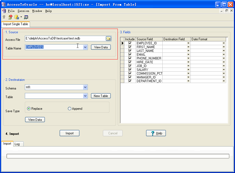Click the Import button
235x173 pixels.
[69, 133]
